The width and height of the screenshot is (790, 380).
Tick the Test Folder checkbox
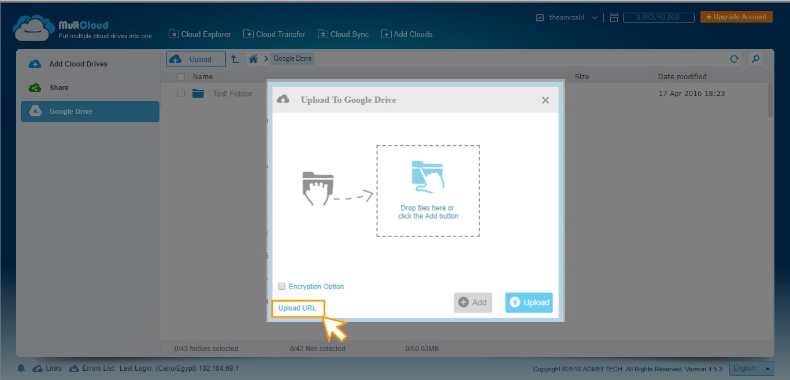(x=181, y=93)
